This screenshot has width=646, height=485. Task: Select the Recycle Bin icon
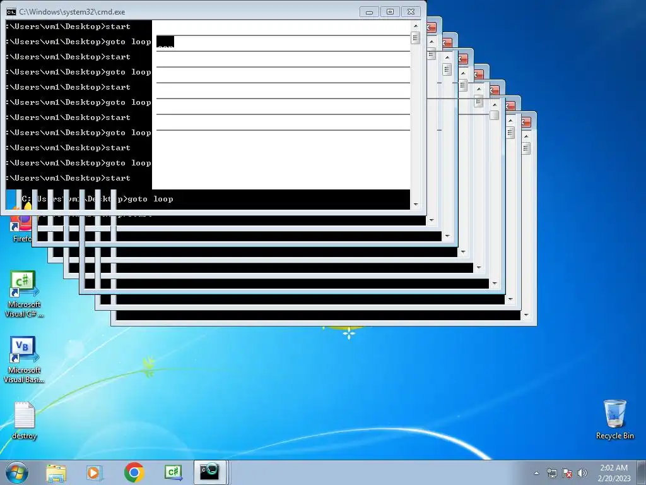(x=614, y=419)
